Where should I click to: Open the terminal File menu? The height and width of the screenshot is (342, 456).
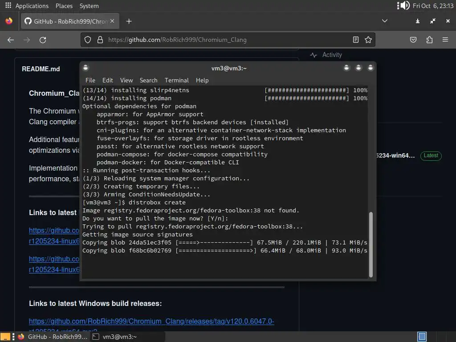tap(90, 80)
